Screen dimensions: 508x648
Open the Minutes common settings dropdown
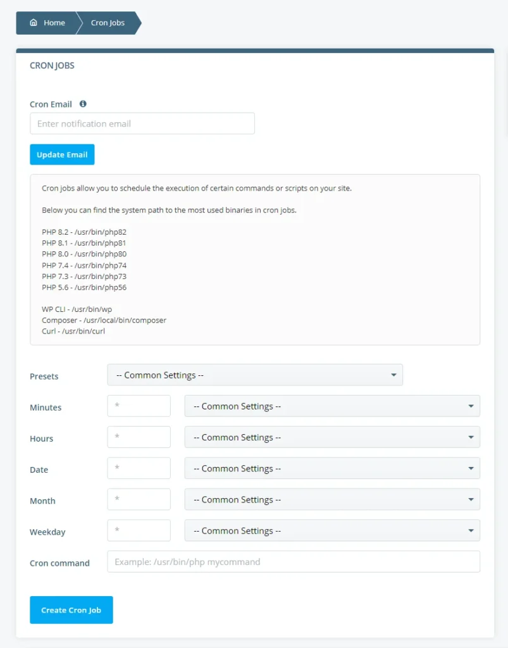332,406
